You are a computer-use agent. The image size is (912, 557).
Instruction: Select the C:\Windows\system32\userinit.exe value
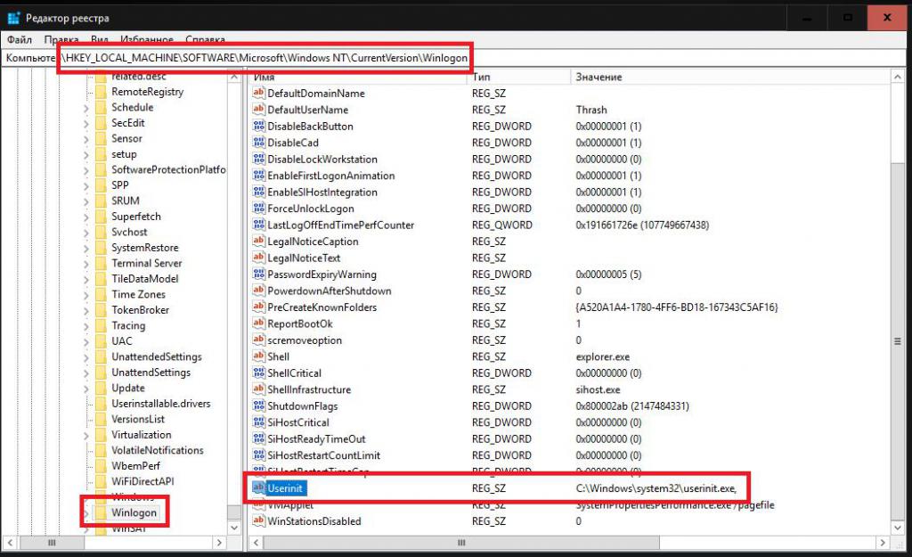(656, 488)
